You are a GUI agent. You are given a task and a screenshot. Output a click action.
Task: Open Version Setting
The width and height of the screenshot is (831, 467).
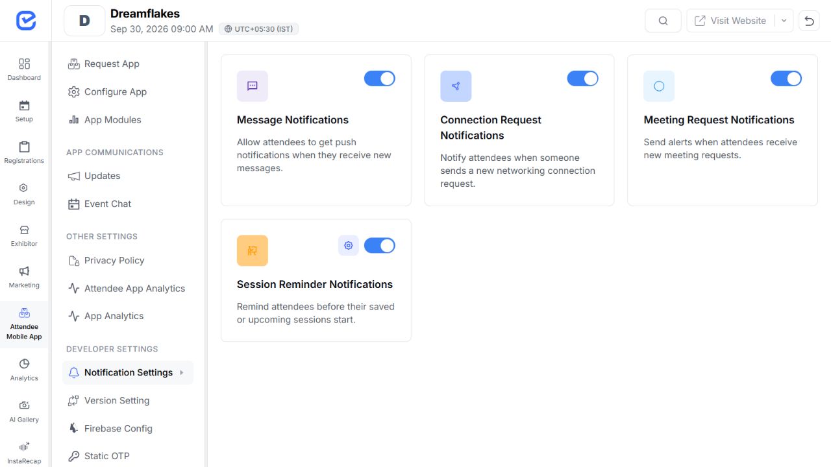pos(128,400)
